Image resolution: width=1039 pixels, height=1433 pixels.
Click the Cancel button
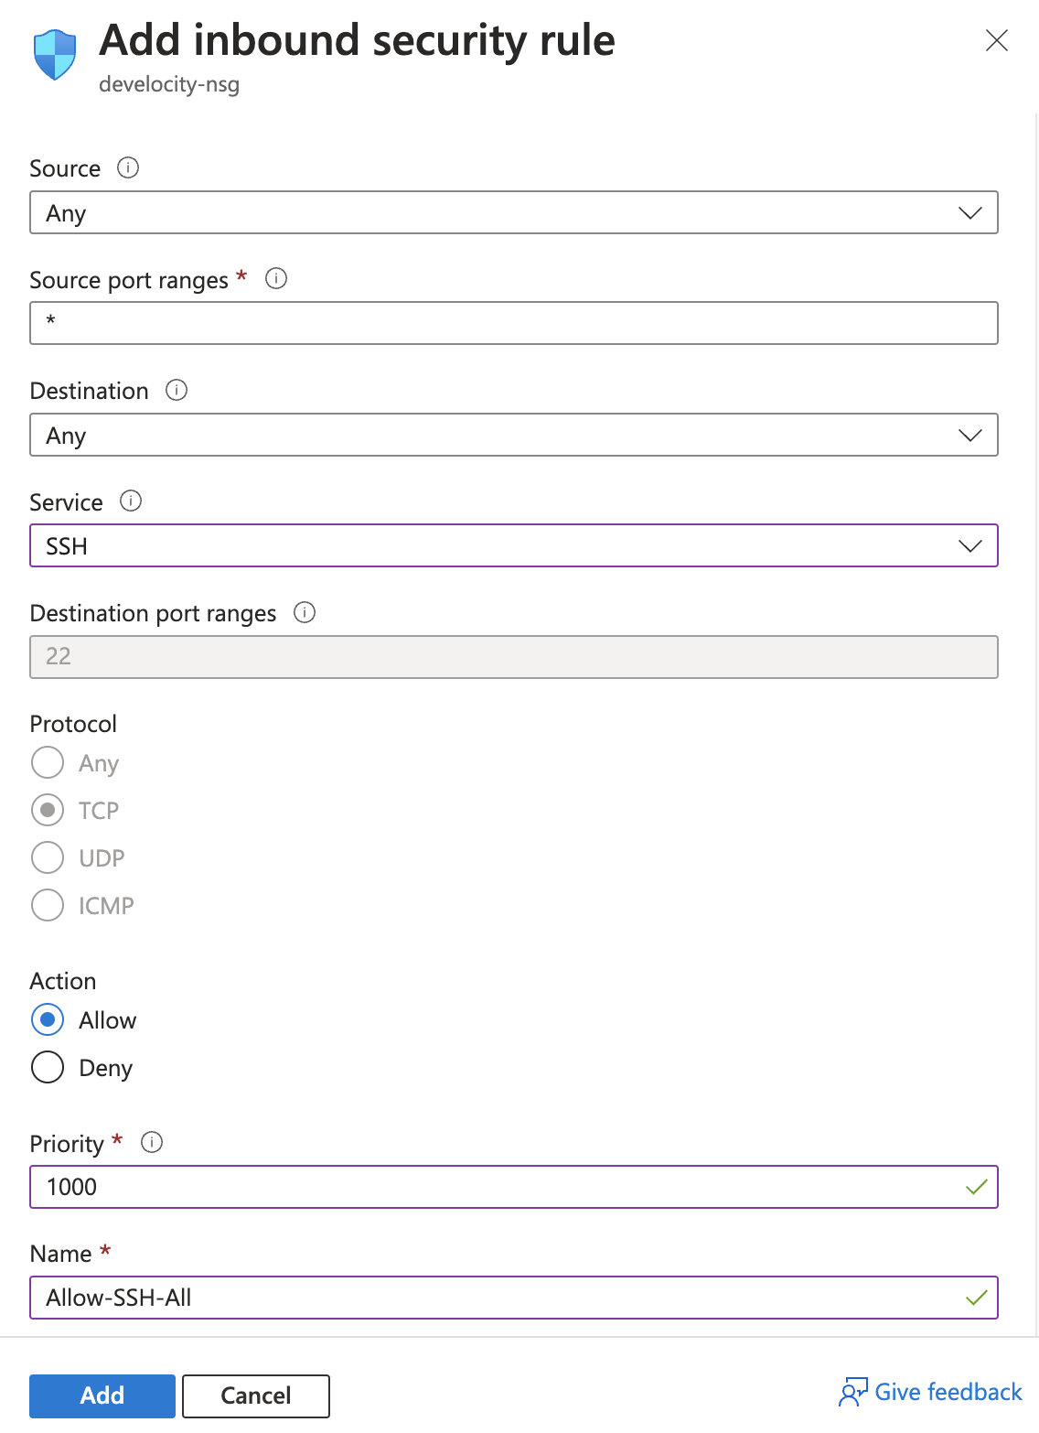point(256,1395)
